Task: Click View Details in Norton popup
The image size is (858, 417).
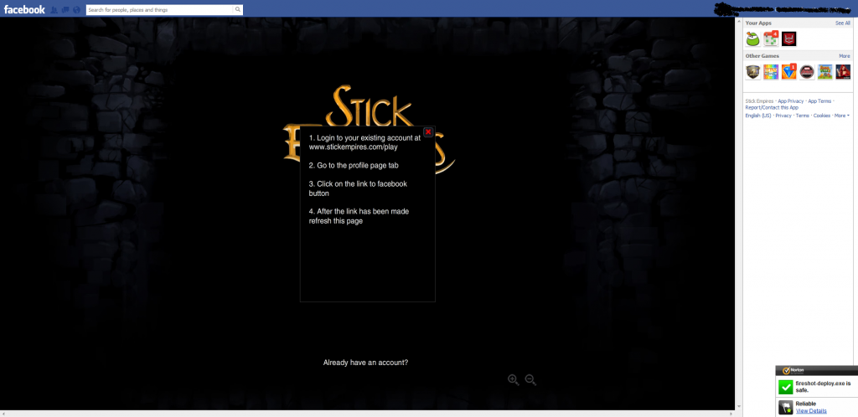Action: pyautogui.click(x=811, y=411)
